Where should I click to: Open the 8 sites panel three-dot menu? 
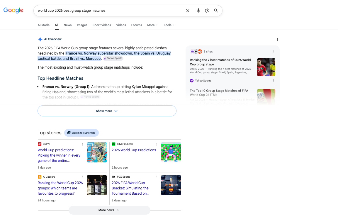point(273,51)
